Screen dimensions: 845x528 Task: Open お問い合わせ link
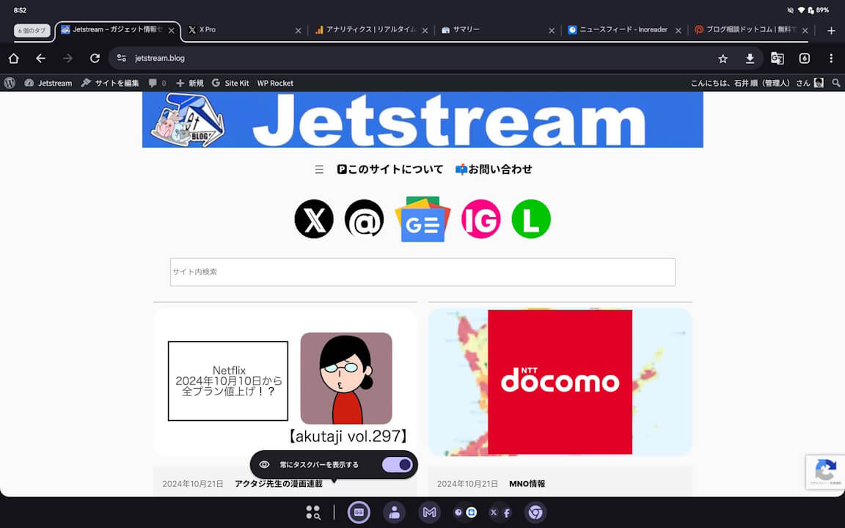(x=498, y=169)
